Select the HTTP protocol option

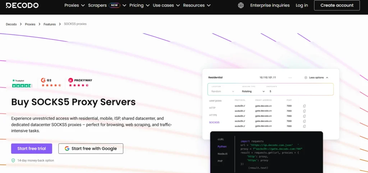tap(212, 108)
